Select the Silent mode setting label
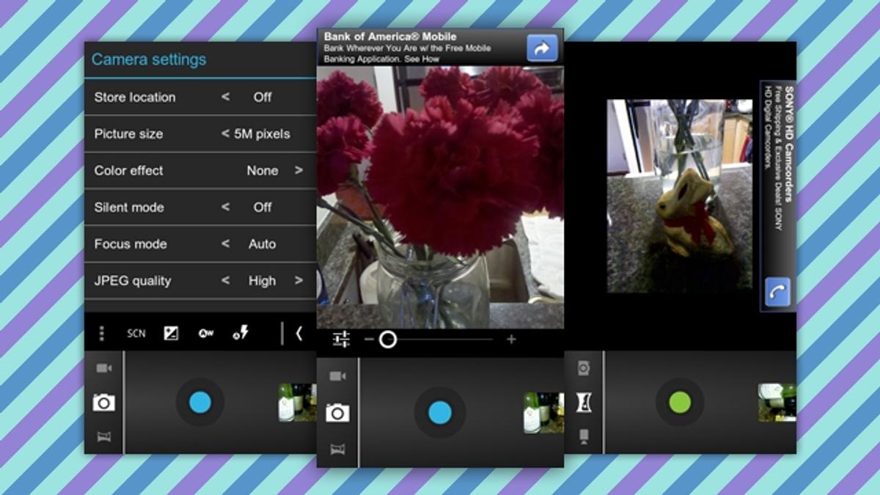The height and width of the screenshot is (495, 880). click(x=129, y=207)
